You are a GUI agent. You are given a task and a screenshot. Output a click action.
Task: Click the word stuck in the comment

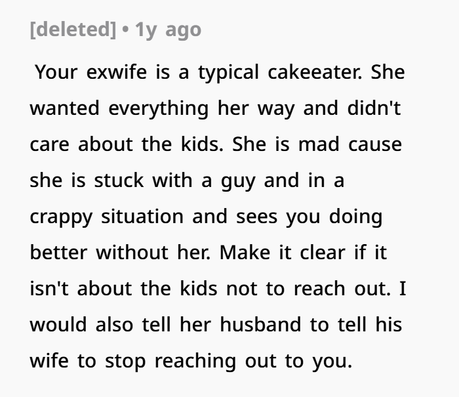(119, 180)
